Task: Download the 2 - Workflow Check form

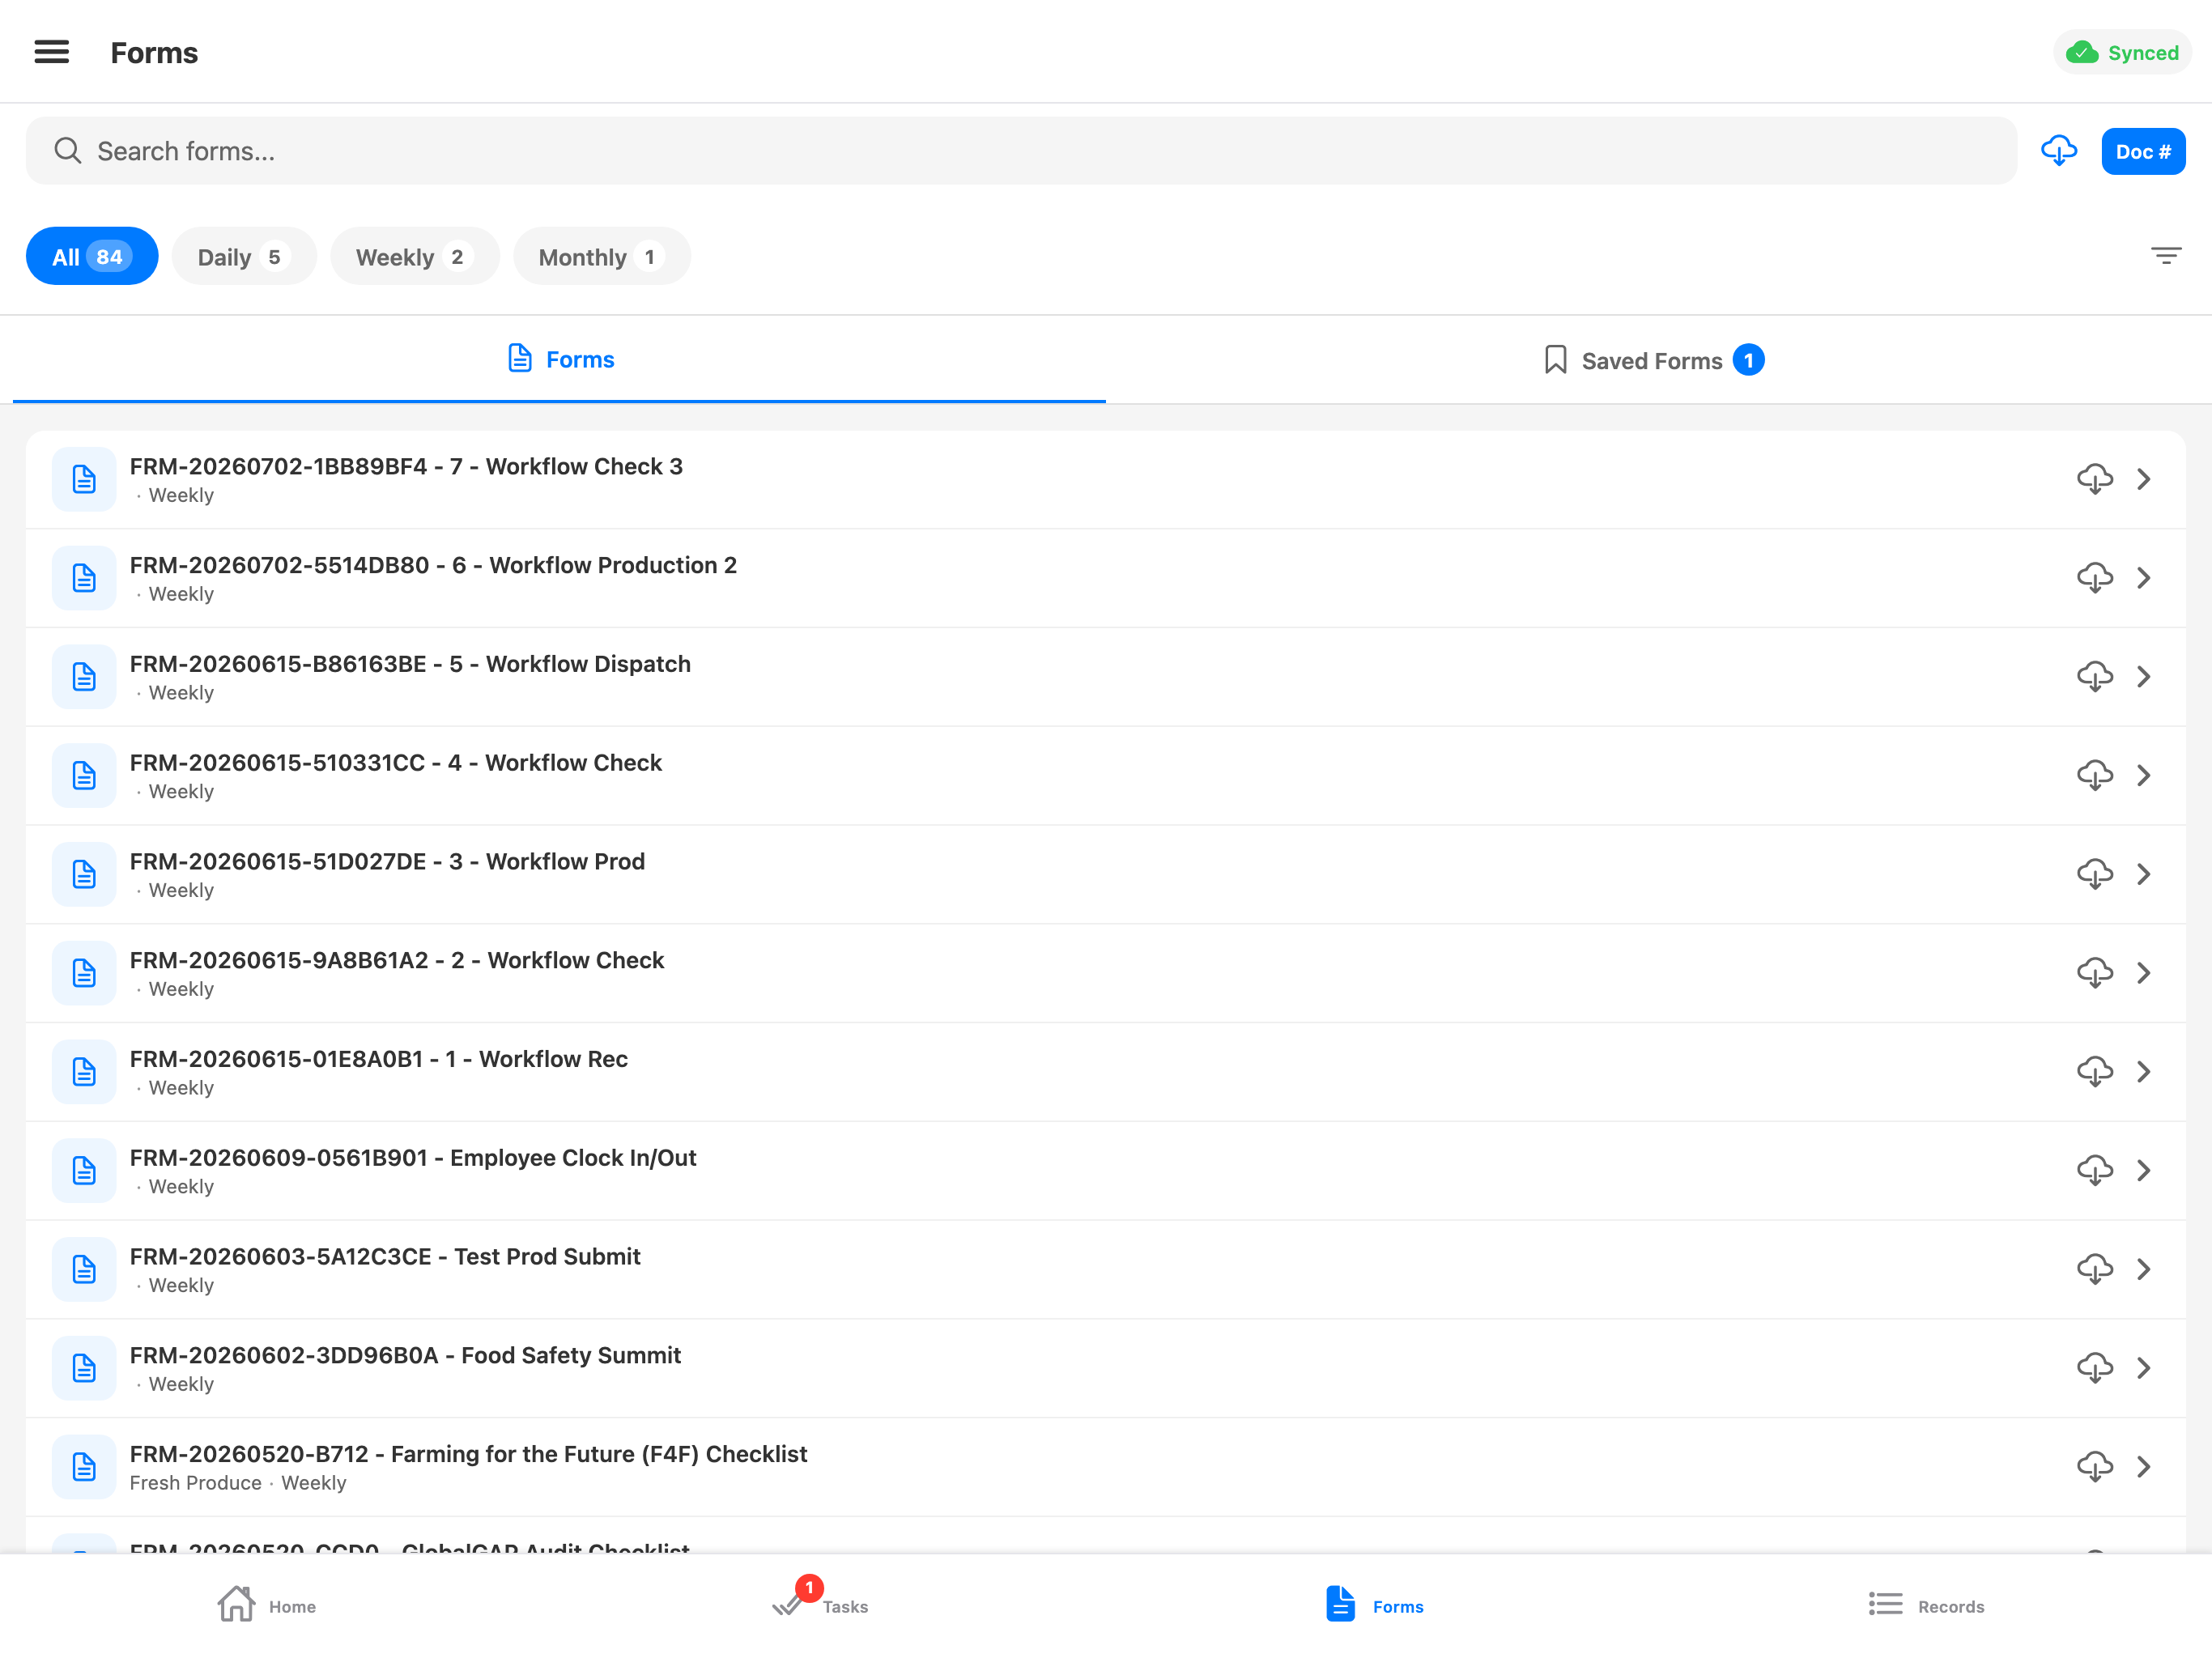Action: tap(2095, 973)
